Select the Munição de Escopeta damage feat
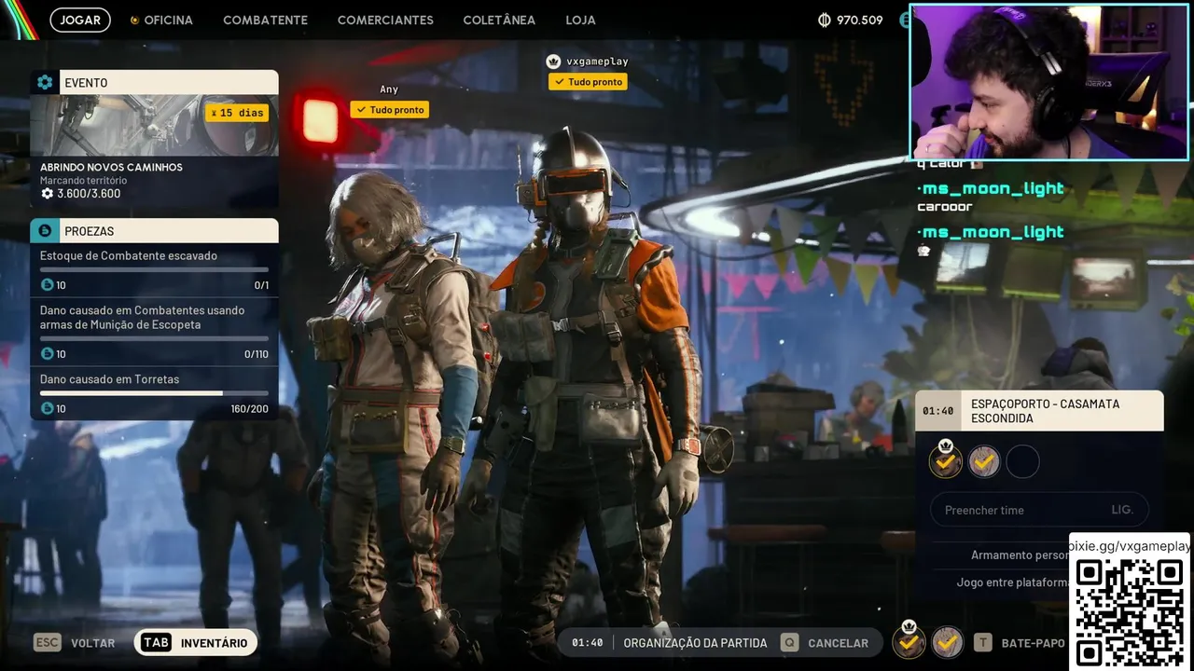Screen dimensions: 1194x671 [x=154, y=331]
